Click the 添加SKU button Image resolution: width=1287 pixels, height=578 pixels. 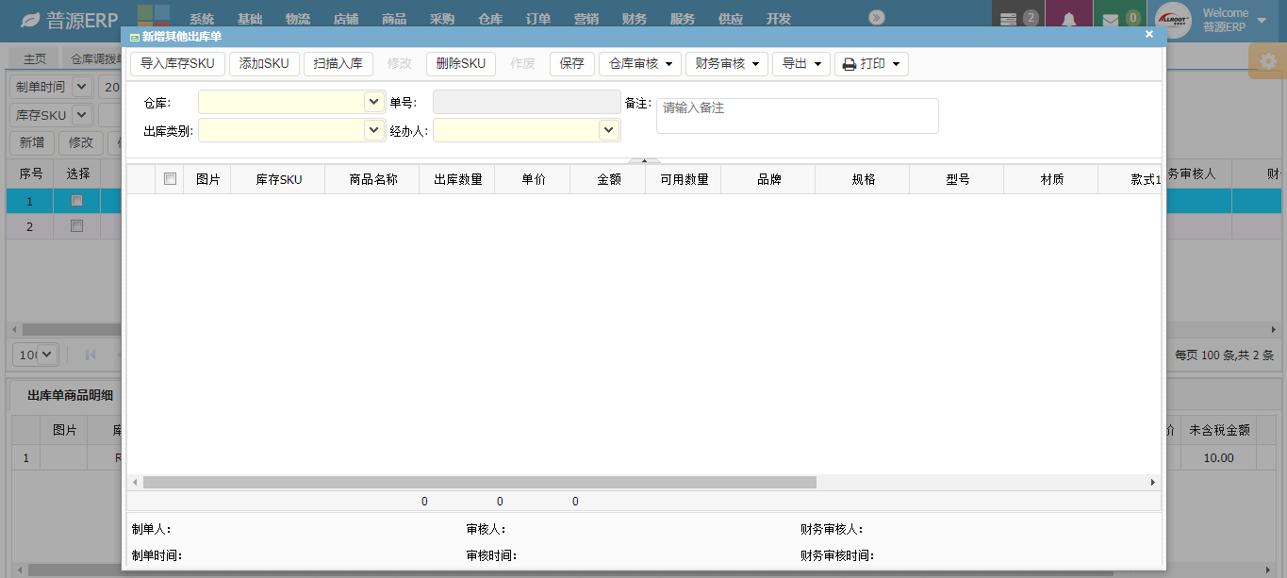pos(264,63)
